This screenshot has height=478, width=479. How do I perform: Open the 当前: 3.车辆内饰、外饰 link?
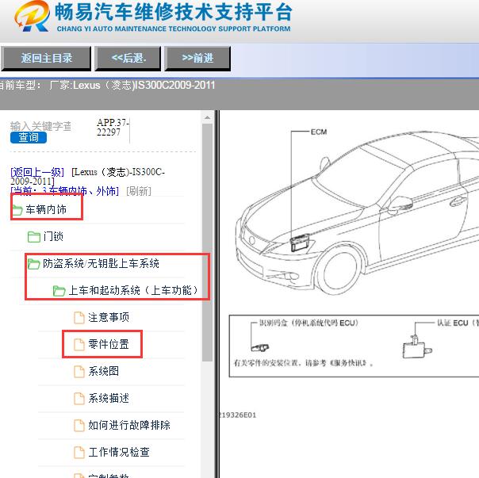64,191
